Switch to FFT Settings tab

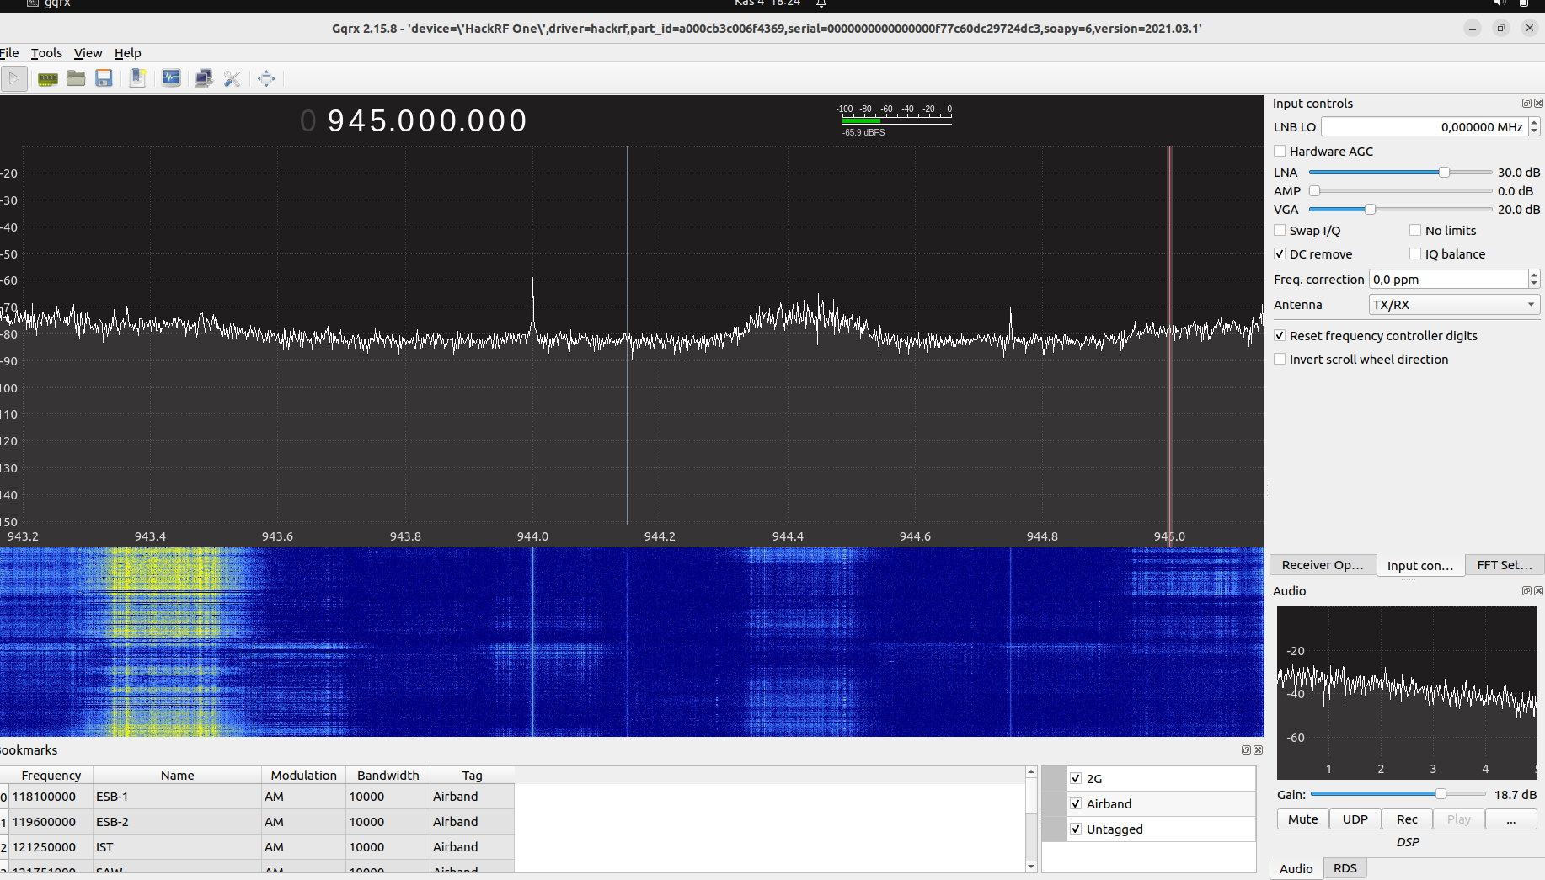(1505, 565)
